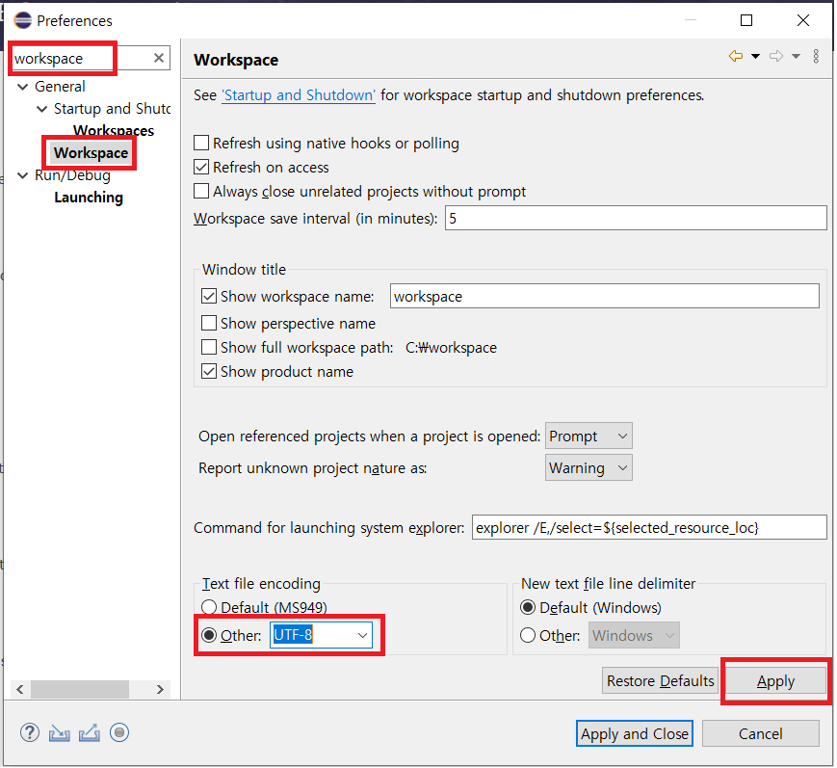Collapse the General tree node
This screenshot has width=837, height=768.
pyautogui.click(x=23, y=87)
